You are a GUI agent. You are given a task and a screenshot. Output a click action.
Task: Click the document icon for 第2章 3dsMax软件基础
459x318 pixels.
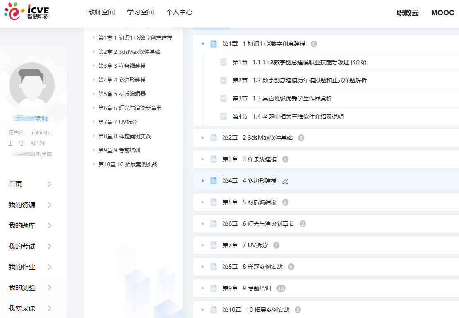214,138
